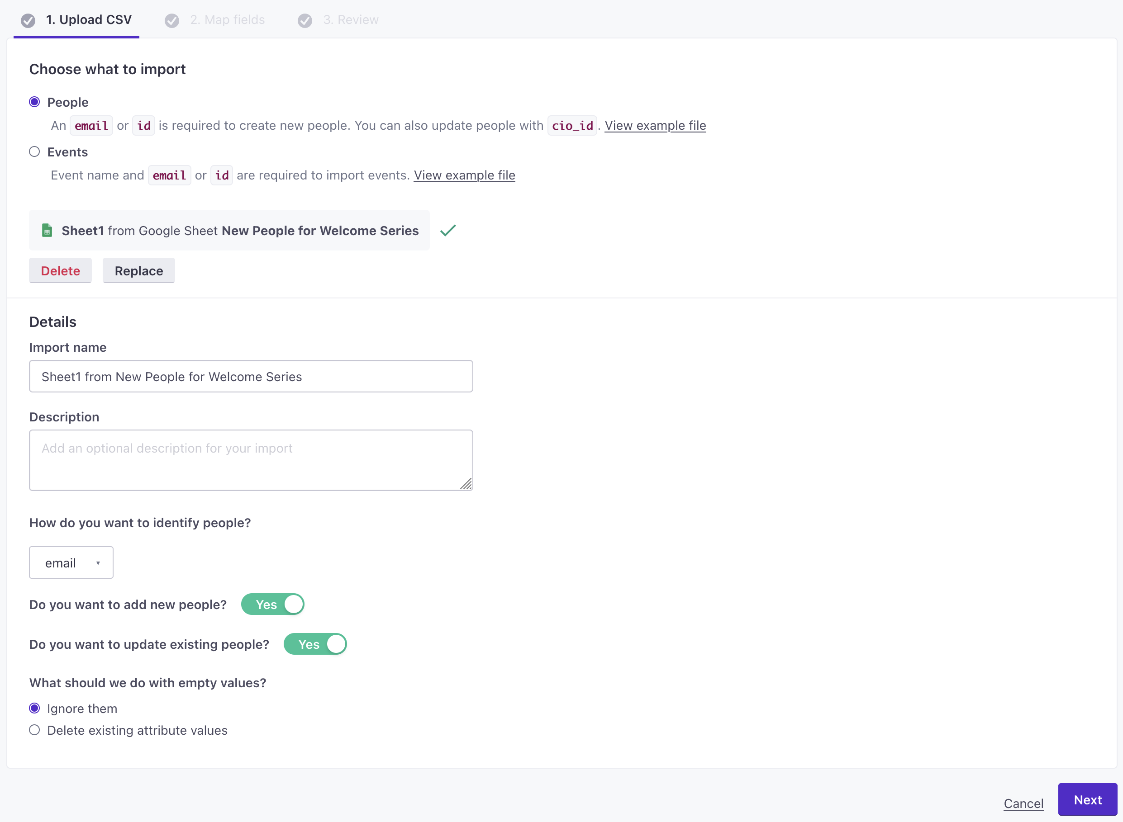Expand the email identification dropdown
Viewport: 1123px width, 822px height.
(71, 562)
